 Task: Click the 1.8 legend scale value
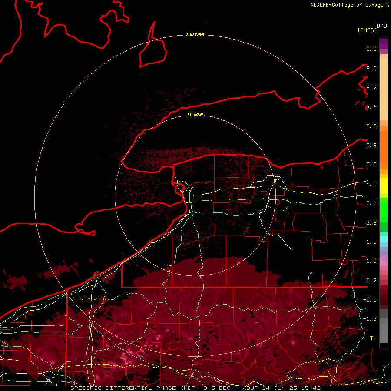[x=371, y=242]
